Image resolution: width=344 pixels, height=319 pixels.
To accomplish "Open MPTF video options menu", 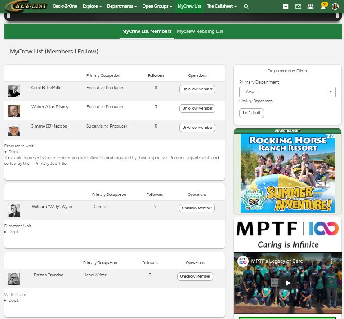I will click(x=332, y=261).
